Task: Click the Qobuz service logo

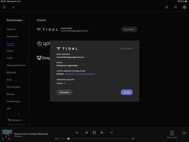Action: [43, 44]
